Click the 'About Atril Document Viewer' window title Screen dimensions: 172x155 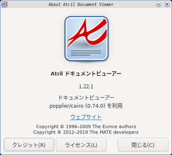click(x=81, y=4)
